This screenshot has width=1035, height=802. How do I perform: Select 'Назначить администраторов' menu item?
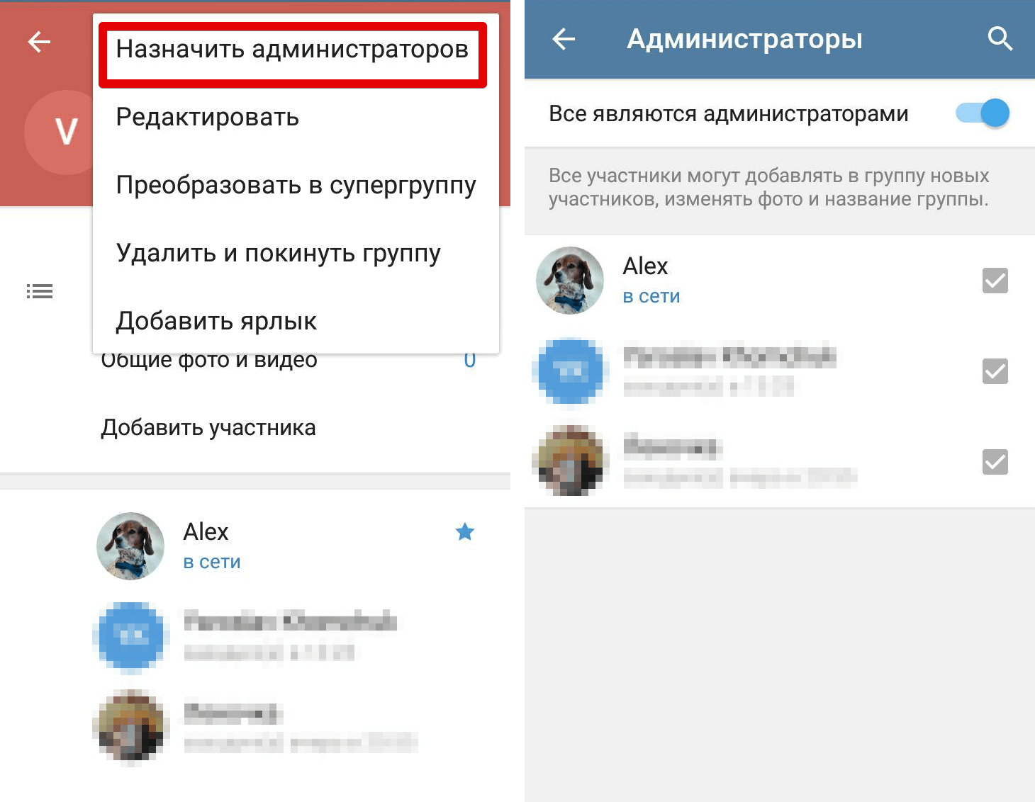pyautogui.click(x=292, y=50)
